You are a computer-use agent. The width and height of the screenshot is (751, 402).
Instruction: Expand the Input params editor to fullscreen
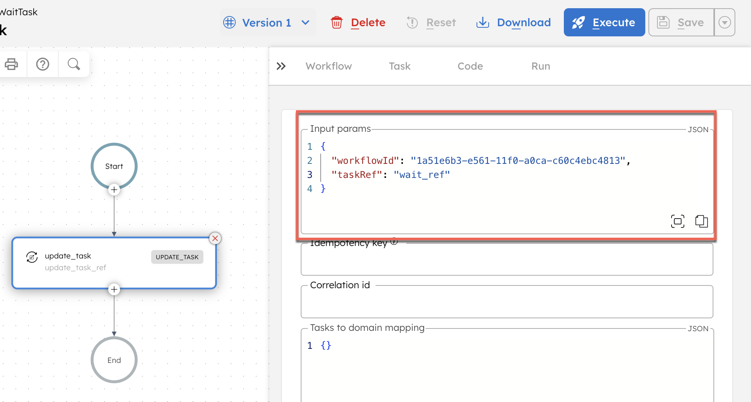click(x=678, y=221)
